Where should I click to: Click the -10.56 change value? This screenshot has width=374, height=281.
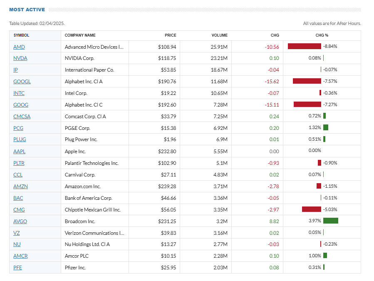tap(272, 47)
